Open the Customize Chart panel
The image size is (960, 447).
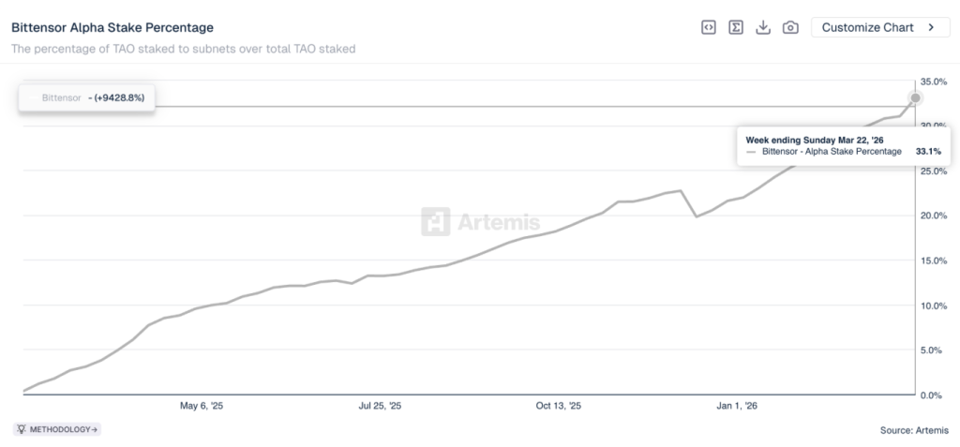pyautogui.click(x=867, y=27)
